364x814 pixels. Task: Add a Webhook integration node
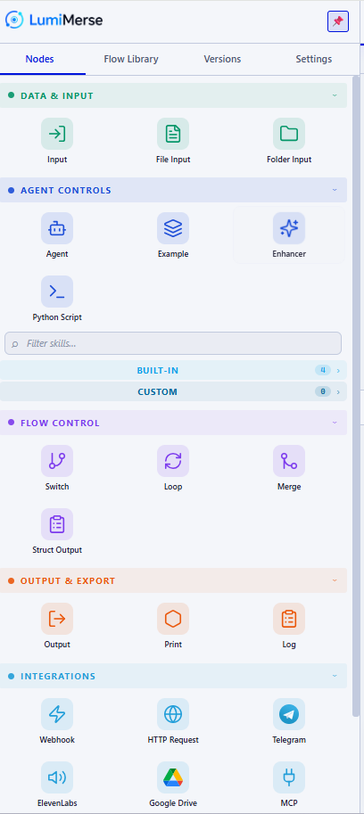pos(57,714)
